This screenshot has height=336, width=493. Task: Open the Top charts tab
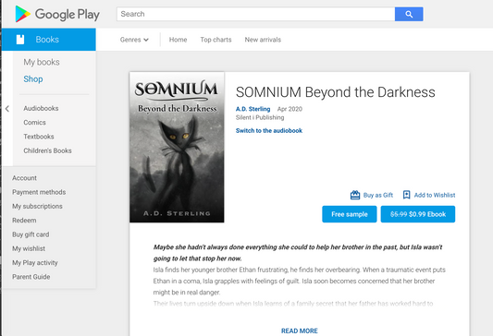[x=216, y=40]
